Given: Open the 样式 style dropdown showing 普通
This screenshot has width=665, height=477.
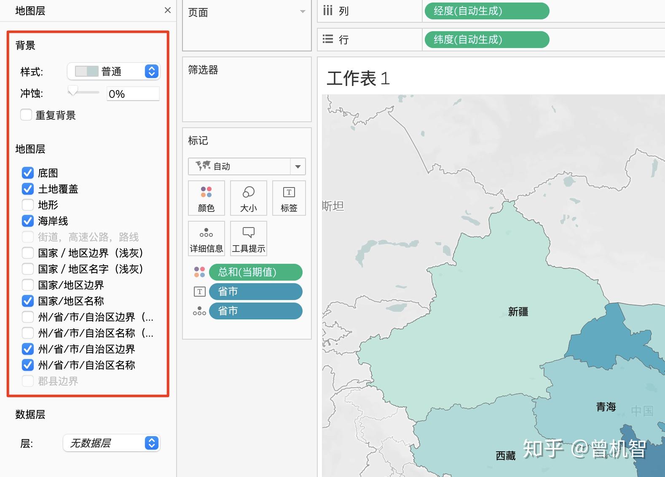Looking at the screenshot, I should pos(114,71).
